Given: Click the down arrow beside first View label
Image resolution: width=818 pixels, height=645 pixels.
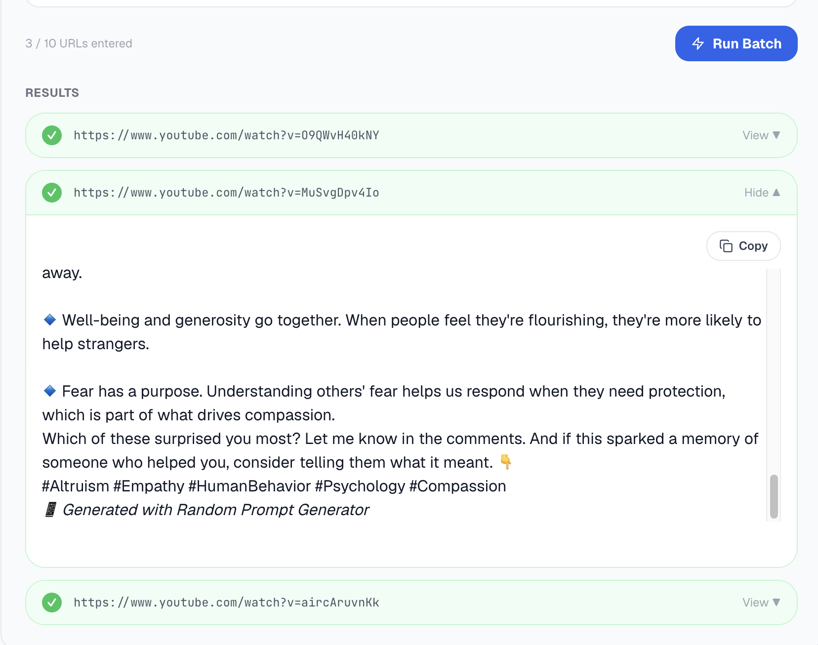Looking at the screenshot, I should point(776,135).
